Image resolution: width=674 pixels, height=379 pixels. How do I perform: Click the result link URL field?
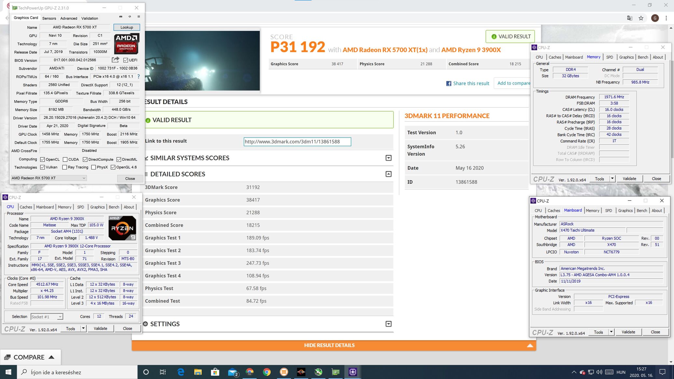pos(297,142)
